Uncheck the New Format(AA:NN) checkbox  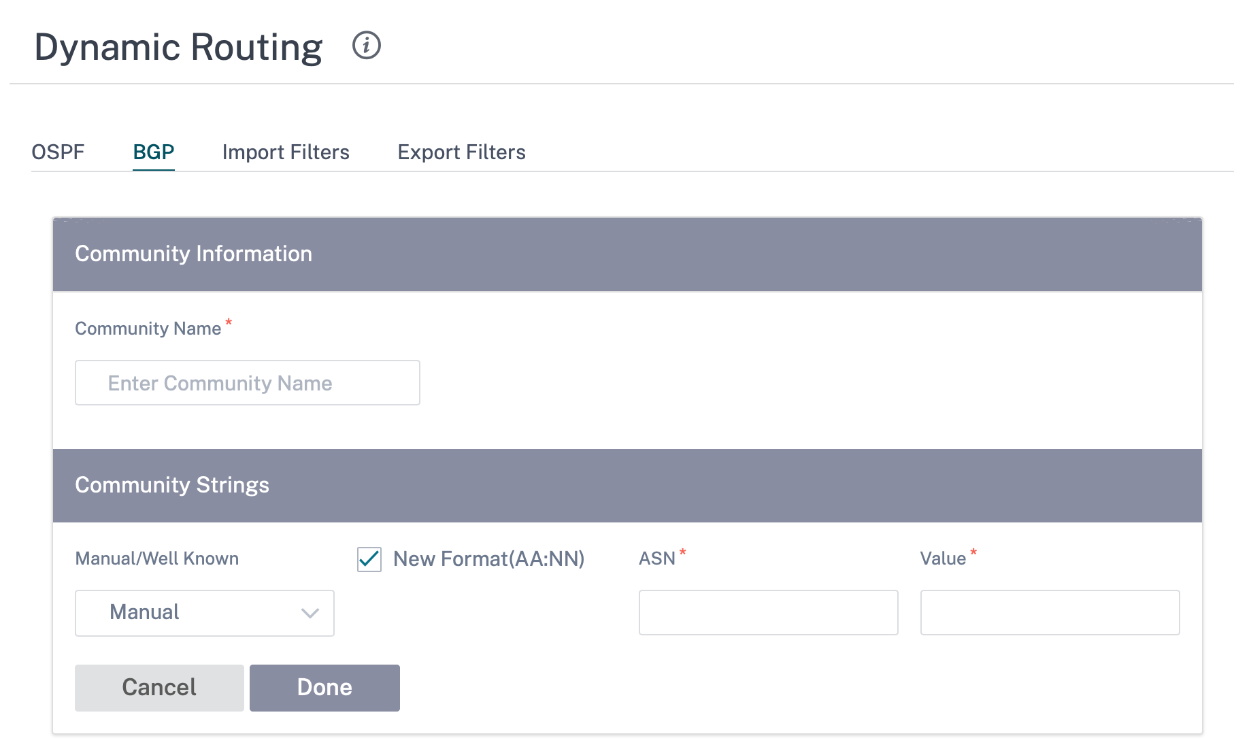coord(369,559)
